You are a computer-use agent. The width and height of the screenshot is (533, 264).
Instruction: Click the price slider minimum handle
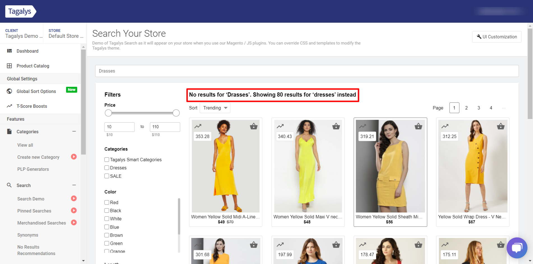(108, 113)
